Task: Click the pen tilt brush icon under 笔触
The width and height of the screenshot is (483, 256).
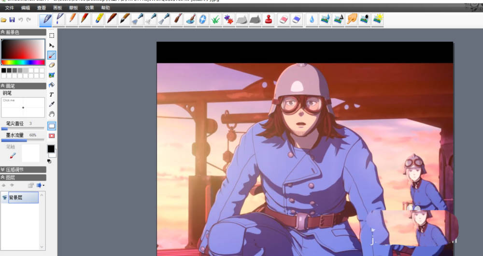Action: pos(13,156)
